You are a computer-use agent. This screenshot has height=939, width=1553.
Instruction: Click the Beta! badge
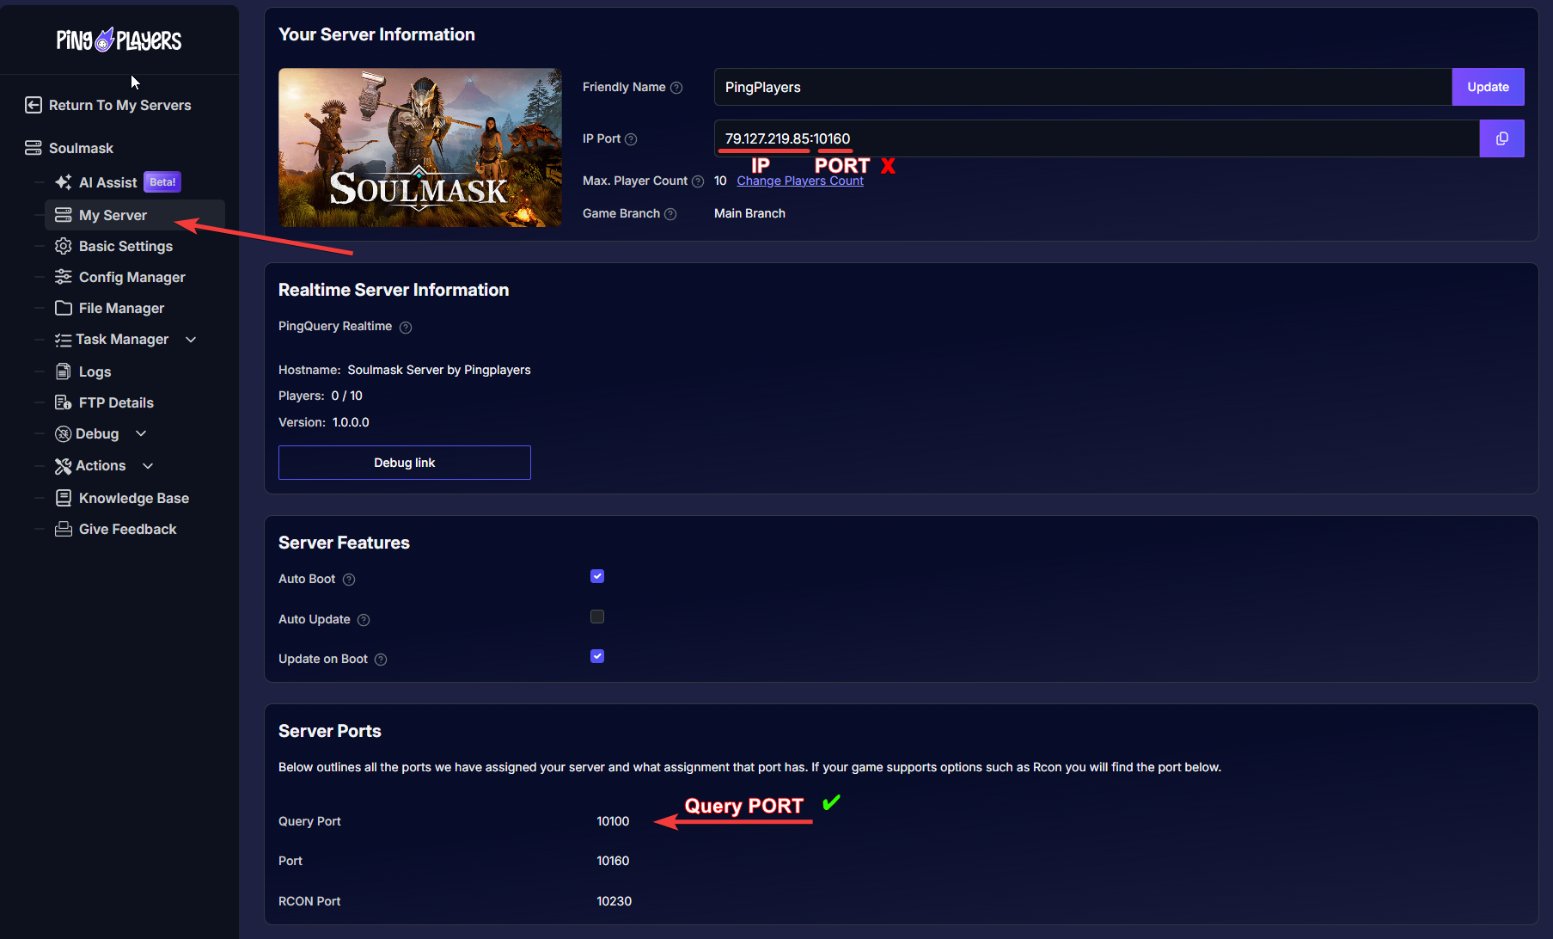click(x=162, y=182)
